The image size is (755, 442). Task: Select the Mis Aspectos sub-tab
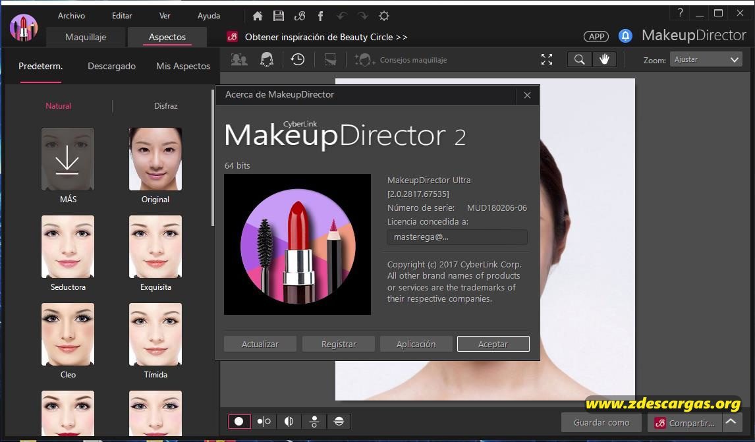[x=183, y=67]
